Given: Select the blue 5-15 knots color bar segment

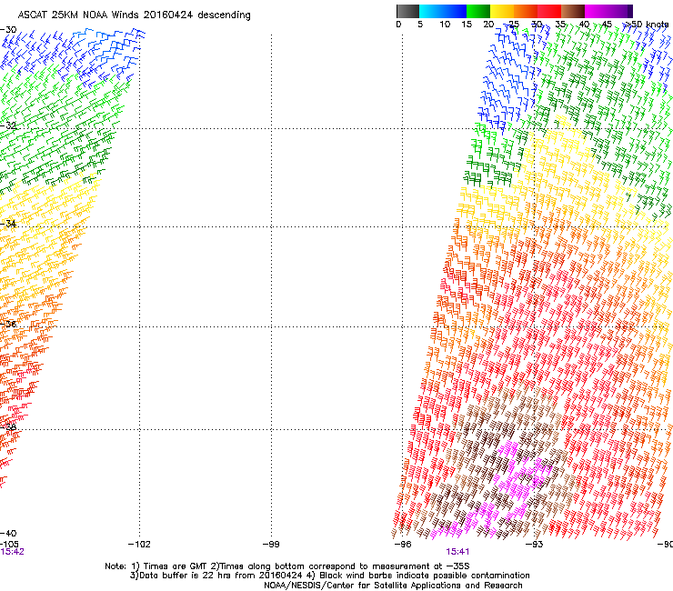Looking at the screenshot, I should pos(443,11).
